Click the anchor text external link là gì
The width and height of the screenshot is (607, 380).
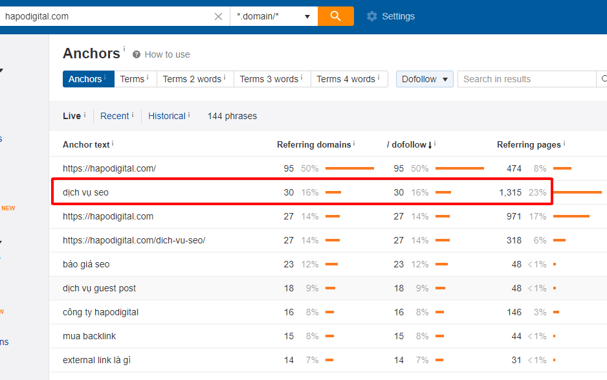coord(97,360)
